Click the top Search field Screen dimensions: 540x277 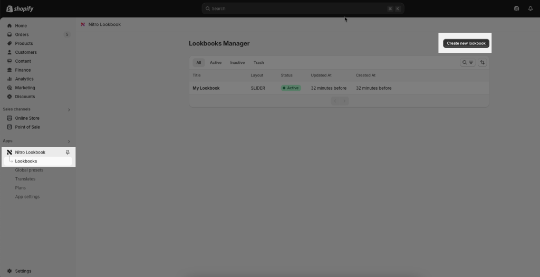tap(303, 8)
